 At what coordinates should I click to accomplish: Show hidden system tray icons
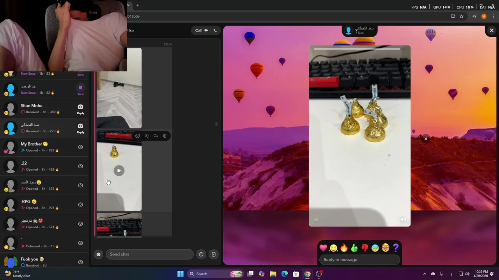tap(425, 274)
